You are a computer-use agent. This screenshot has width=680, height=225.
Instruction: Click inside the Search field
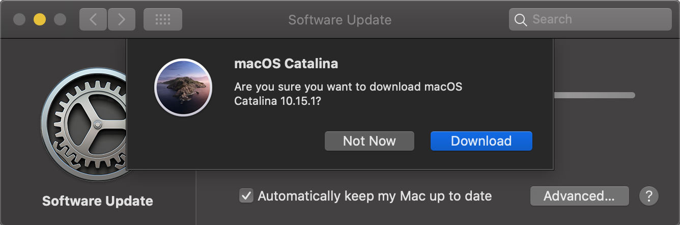click(x=596, y=20)
